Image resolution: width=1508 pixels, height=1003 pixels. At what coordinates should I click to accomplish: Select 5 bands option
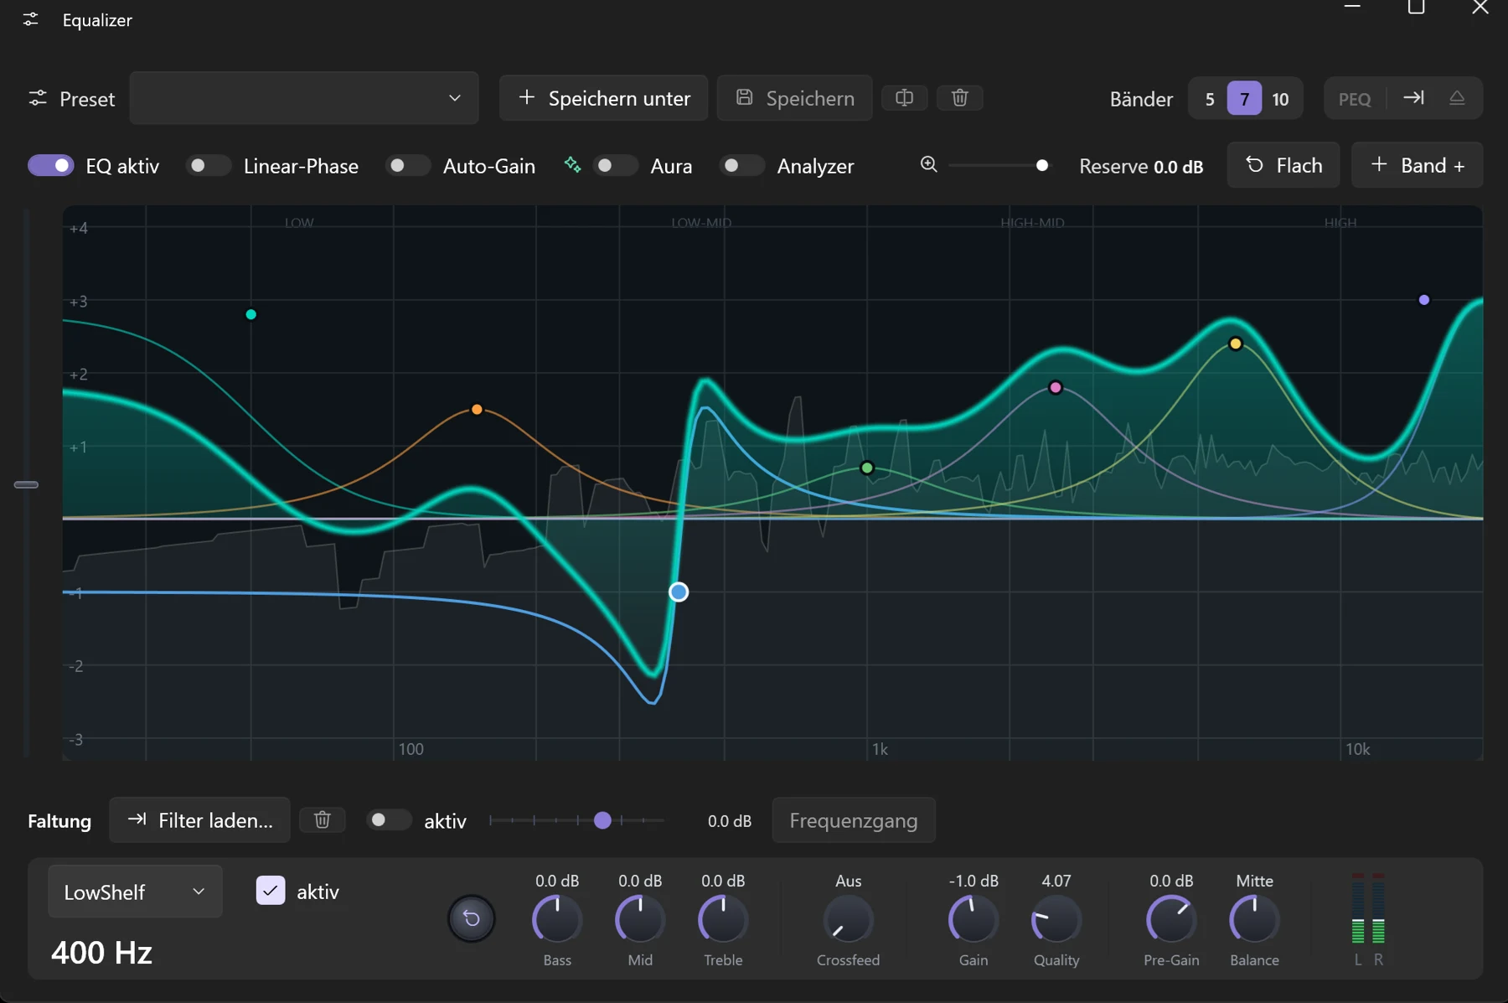click(1209, 99)
